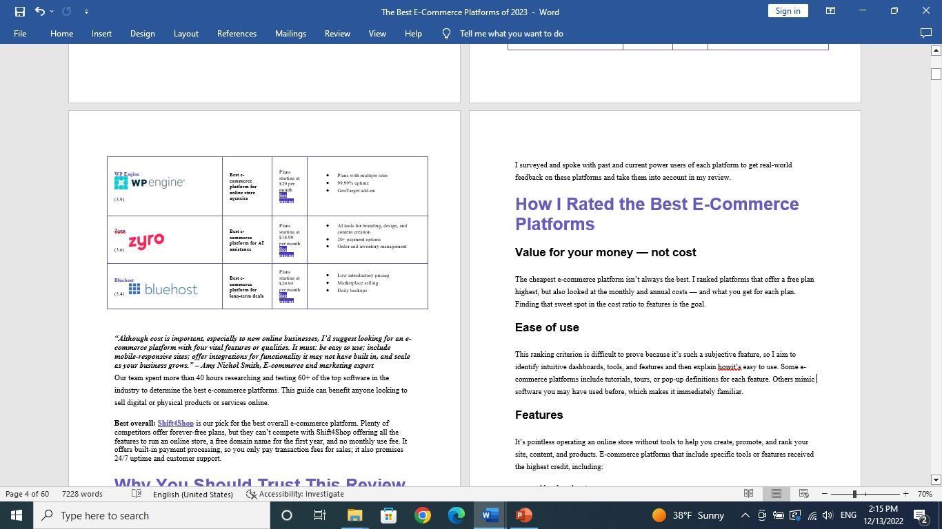Switch to the Home tab

tap(61, 33)
